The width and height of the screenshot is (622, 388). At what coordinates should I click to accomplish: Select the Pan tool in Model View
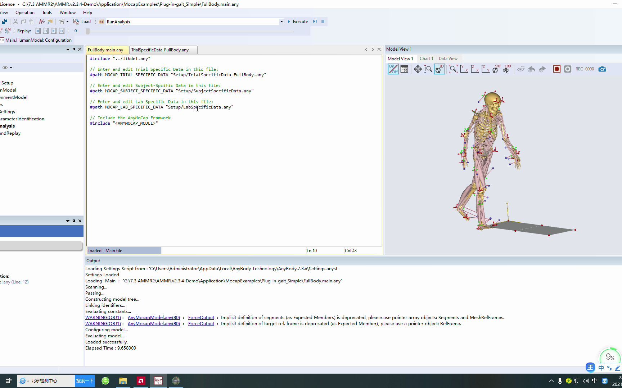(x=418, y=69)
